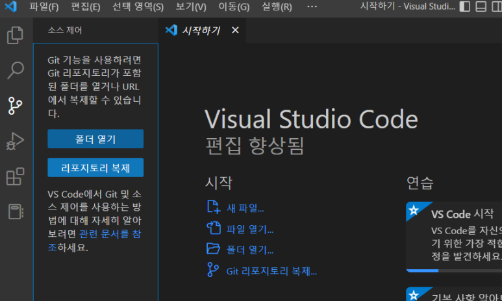
Task: Click the 폴더 열기... start link
Action: 250,250
